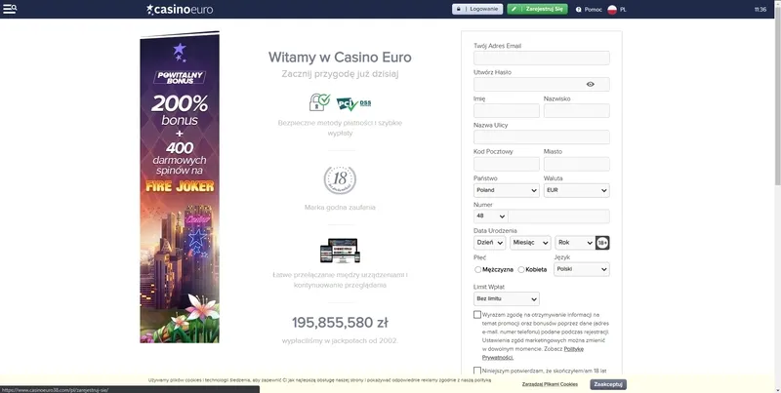Screen dimensions: 781x393
Task: Click the 195,855,580 zł jackpot amount
Action: tap(340, 323)
